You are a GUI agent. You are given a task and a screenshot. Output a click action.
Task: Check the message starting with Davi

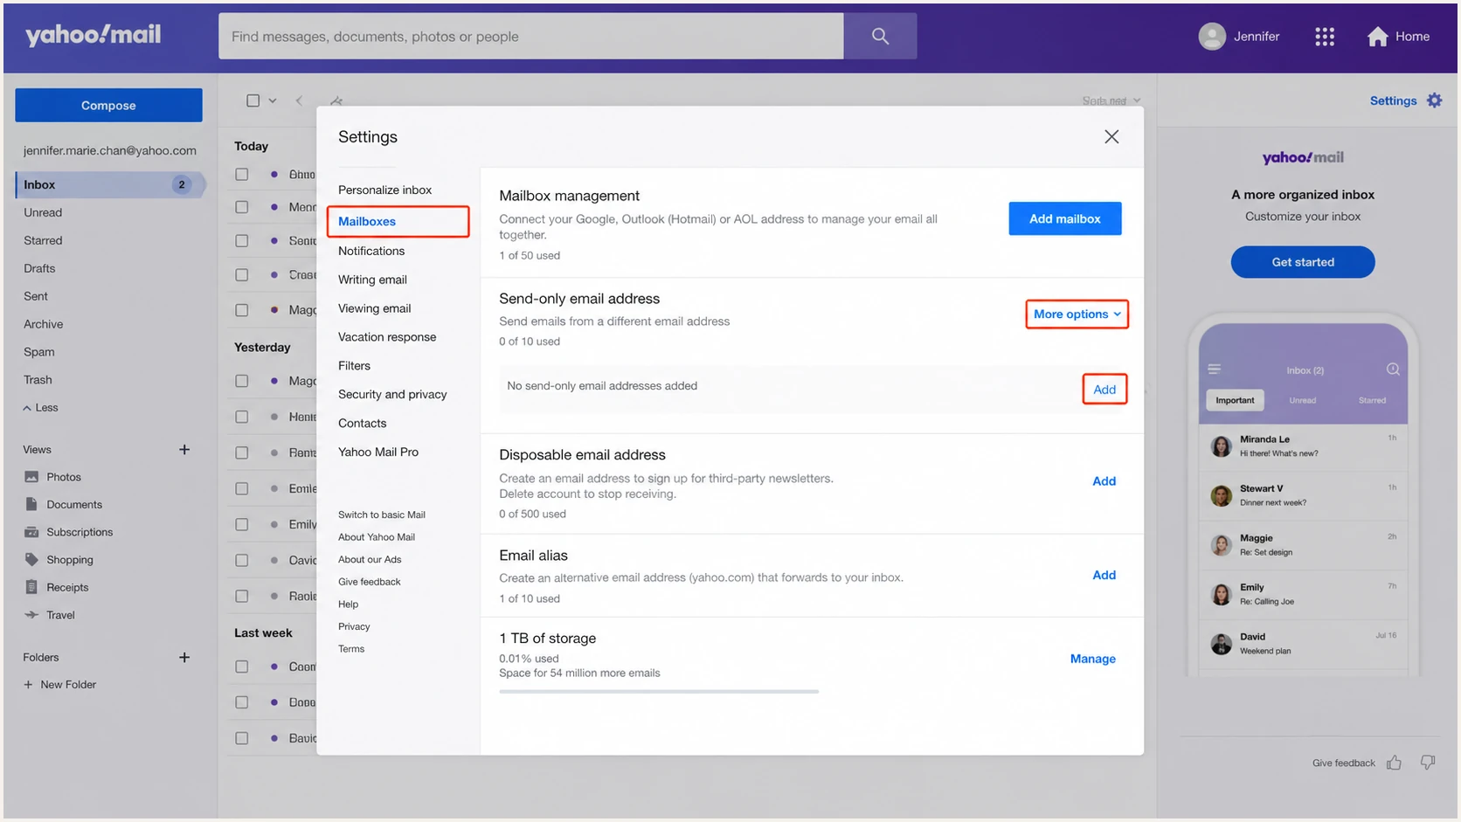[242, 560]
